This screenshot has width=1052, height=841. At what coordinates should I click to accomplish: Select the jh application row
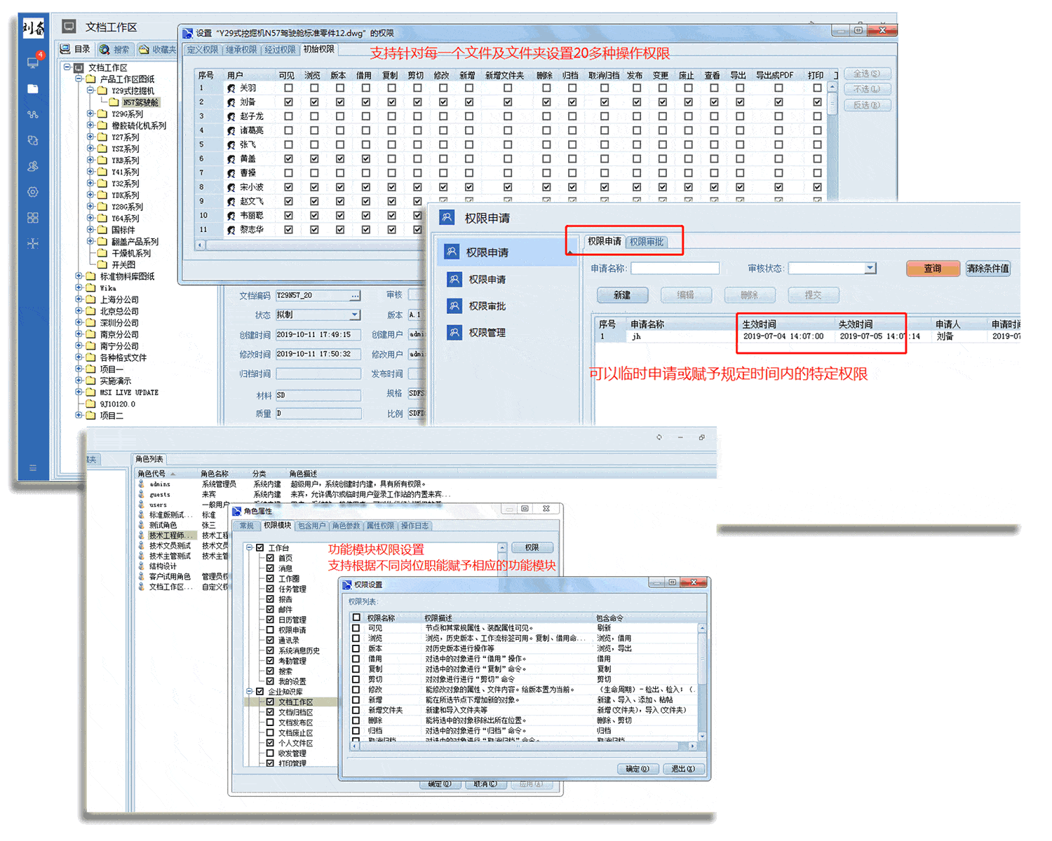click(x=807, y=336)
